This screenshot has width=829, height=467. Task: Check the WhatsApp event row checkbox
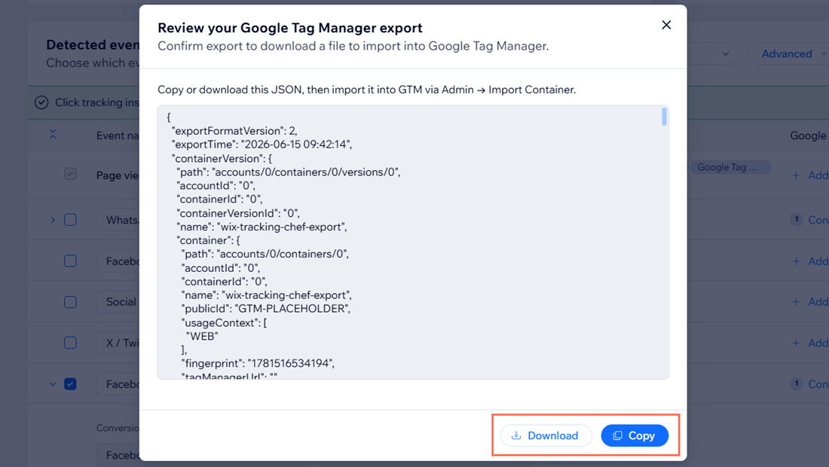[x=70, y=220]
